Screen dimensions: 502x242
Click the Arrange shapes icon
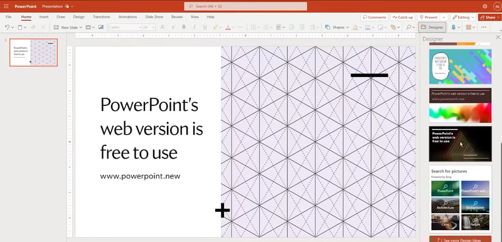(393, 28)
